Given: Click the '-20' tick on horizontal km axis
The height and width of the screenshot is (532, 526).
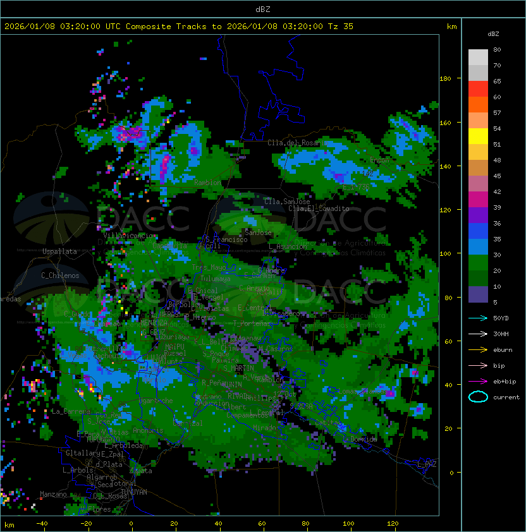Looking at the screenshot, I should pyautogui.click(x=86, y=524).
